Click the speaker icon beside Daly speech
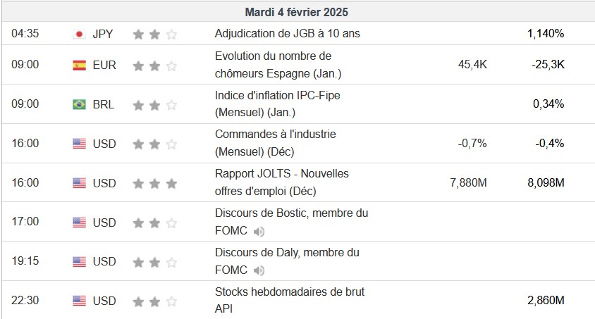The height and width of the screenshot is (319, 595). pos(259,270)
